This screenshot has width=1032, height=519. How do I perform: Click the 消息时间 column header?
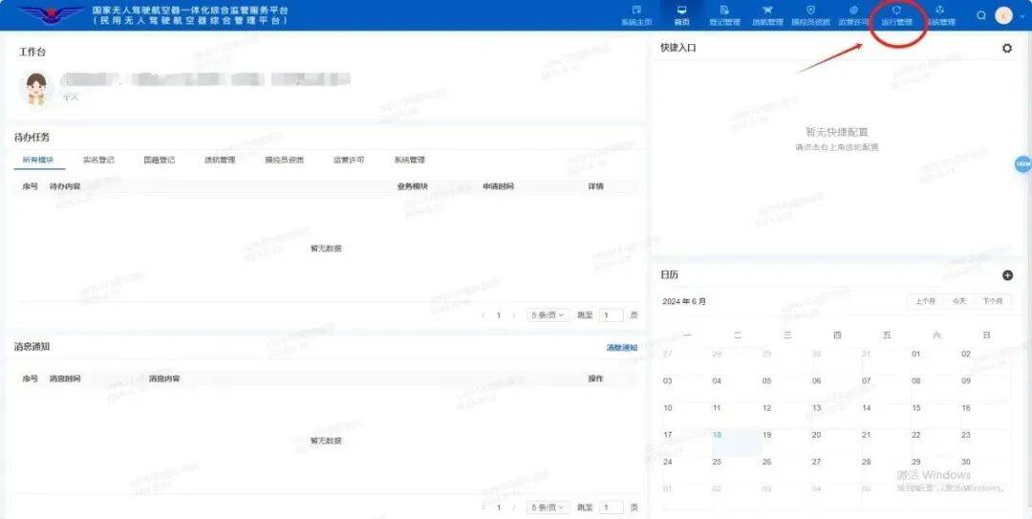tap(65, 378)
